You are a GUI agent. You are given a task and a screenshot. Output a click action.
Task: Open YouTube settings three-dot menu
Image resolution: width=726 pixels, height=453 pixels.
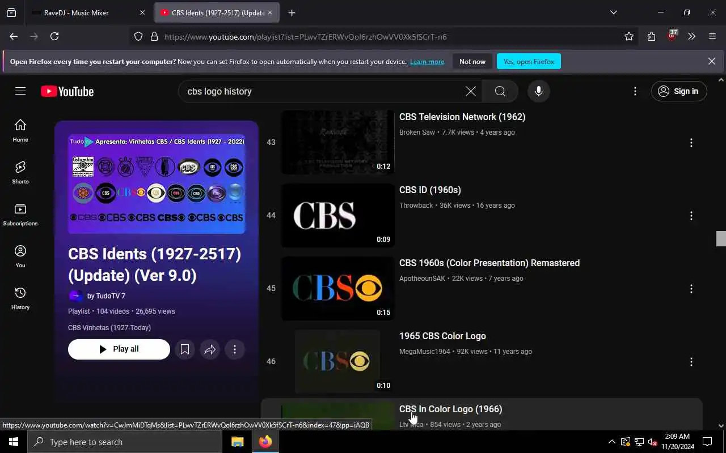(635, 91)
